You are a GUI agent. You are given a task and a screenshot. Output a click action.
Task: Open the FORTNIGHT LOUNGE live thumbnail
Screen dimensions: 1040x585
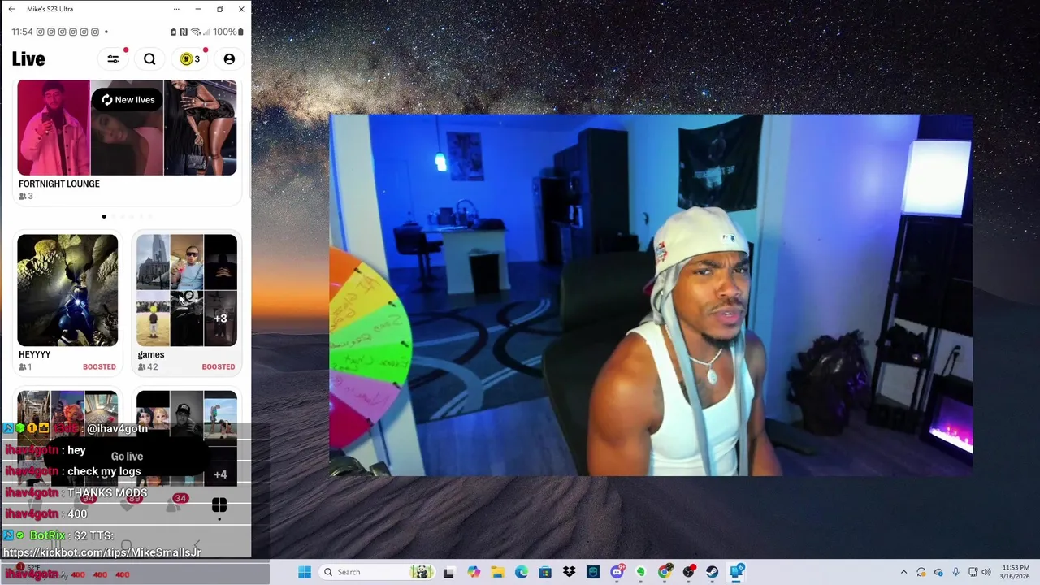127,128
